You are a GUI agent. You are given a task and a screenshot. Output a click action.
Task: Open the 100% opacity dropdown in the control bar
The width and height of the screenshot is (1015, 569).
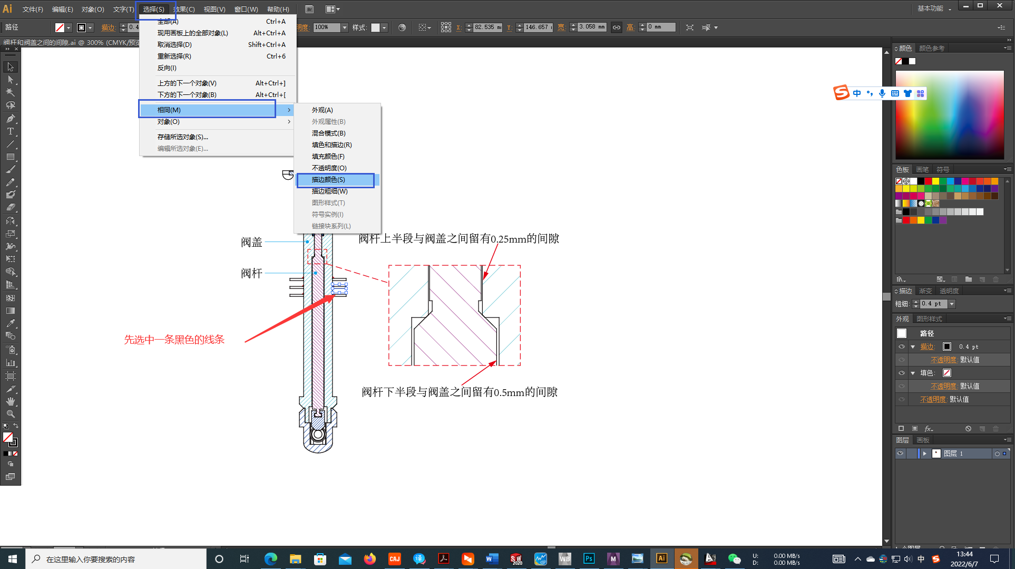[345, 27]
